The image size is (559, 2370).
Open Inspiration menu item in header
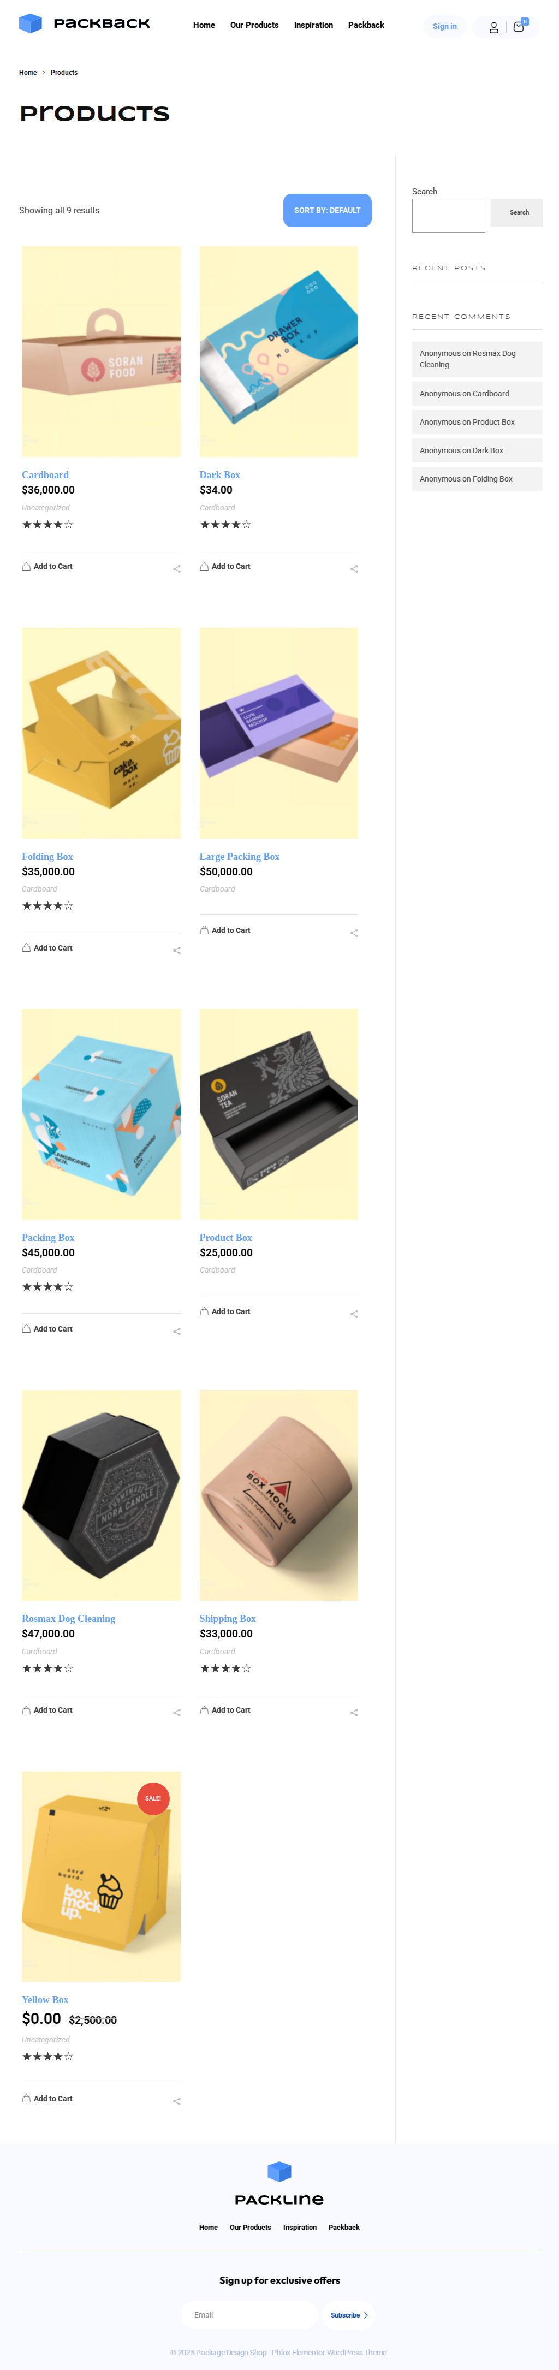313,26
